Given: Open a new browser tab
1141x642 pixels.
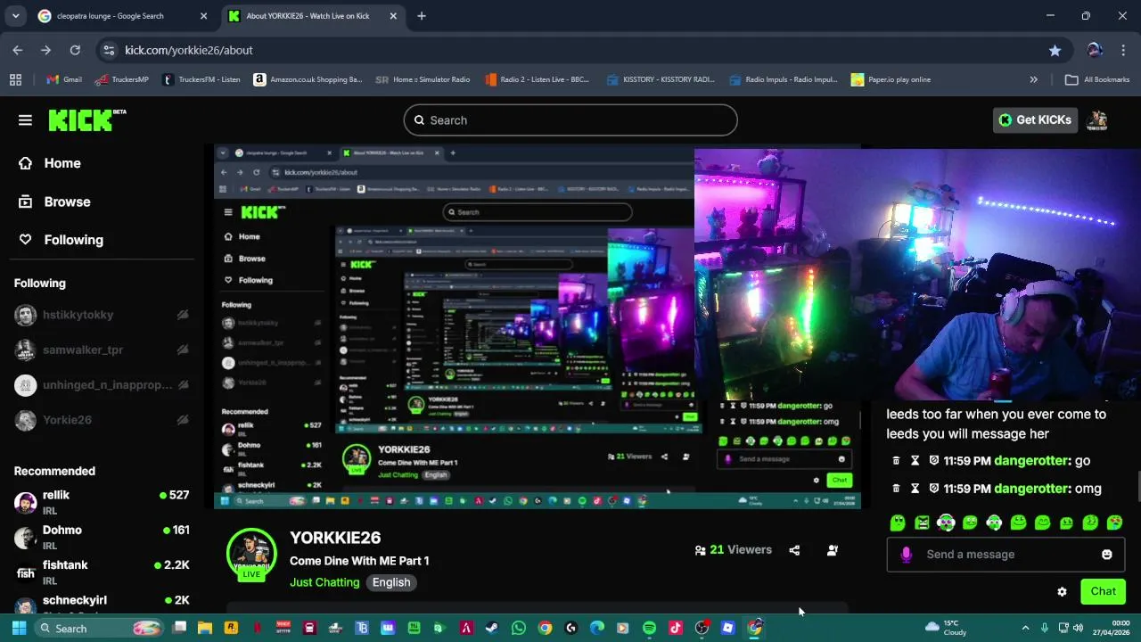Looking at the screenshot, I should click(x=422, y=16).
